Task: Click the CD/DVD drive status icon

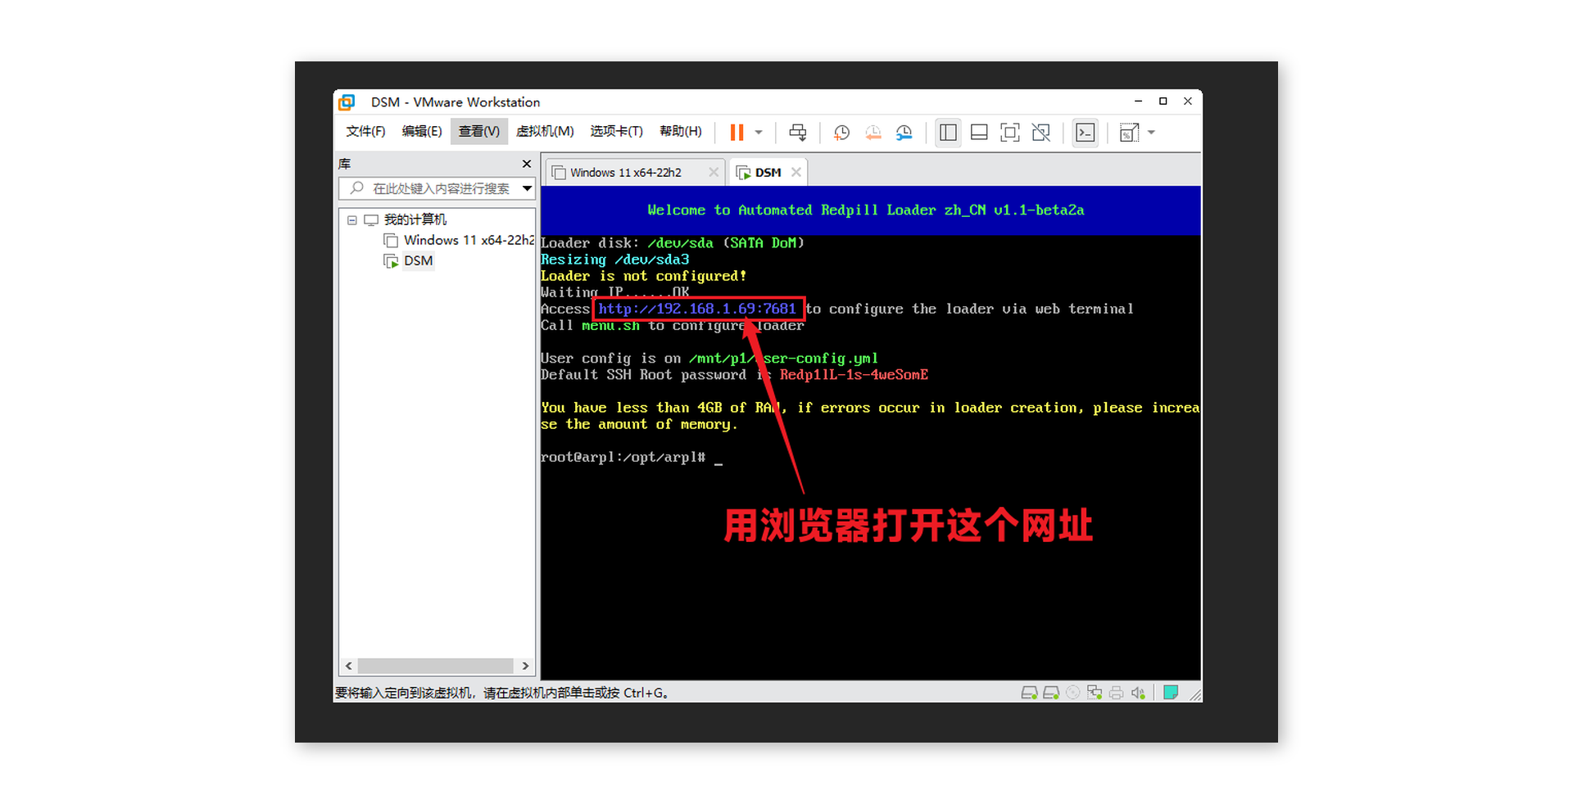Action: (1072, 693)
